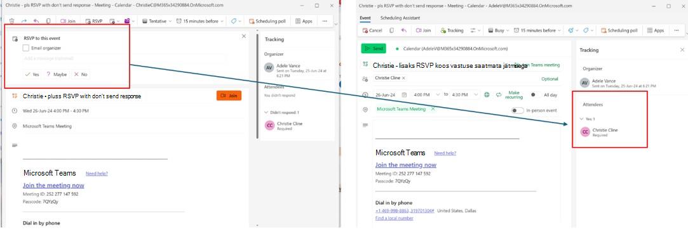688x232 pixels.
Task: Respond Yes to the event
Action: pos(32,74)
